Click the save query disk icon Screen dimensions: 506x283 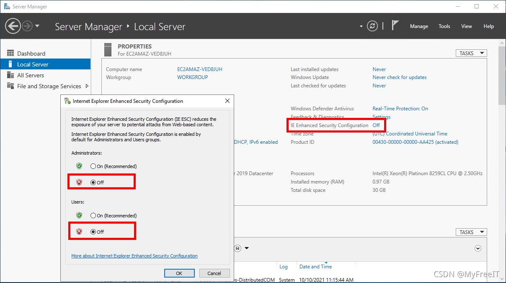(238, 248)
